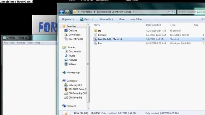Click the Favorites star icon

[64, 26]
